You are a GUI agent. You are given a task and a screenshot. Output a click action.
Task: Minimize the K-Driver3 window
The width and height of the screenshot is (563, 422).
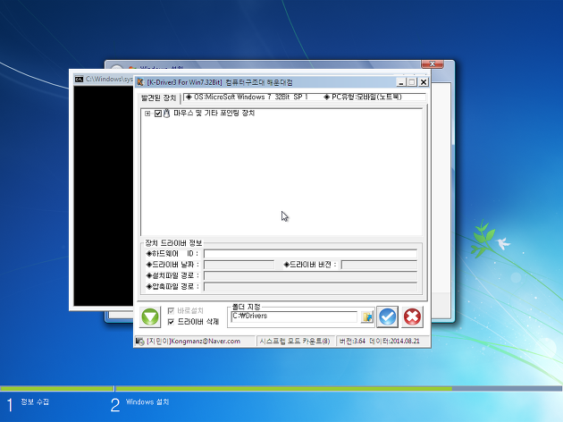tap(400, 82)
